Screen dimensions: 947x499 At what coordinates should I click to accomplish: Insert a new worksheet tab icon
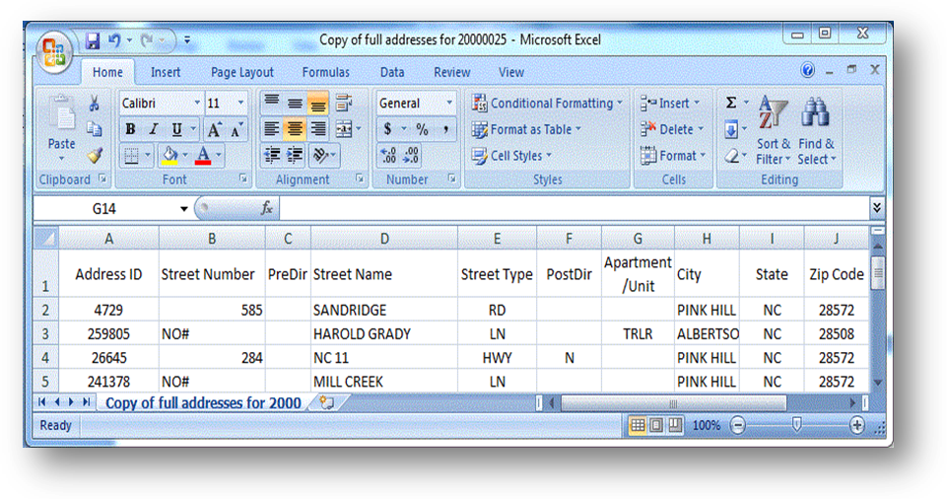point(327,402)
